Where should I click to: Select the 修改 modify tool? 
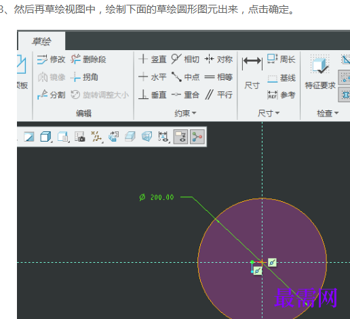(51, 60)
